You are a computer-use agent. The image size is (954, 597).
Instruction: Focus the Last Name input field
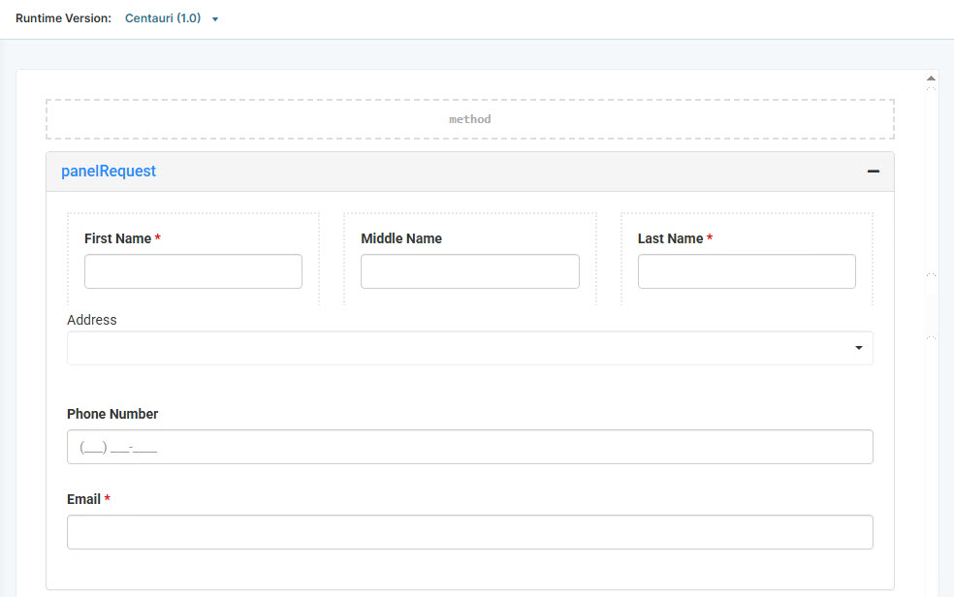point(747,271)
